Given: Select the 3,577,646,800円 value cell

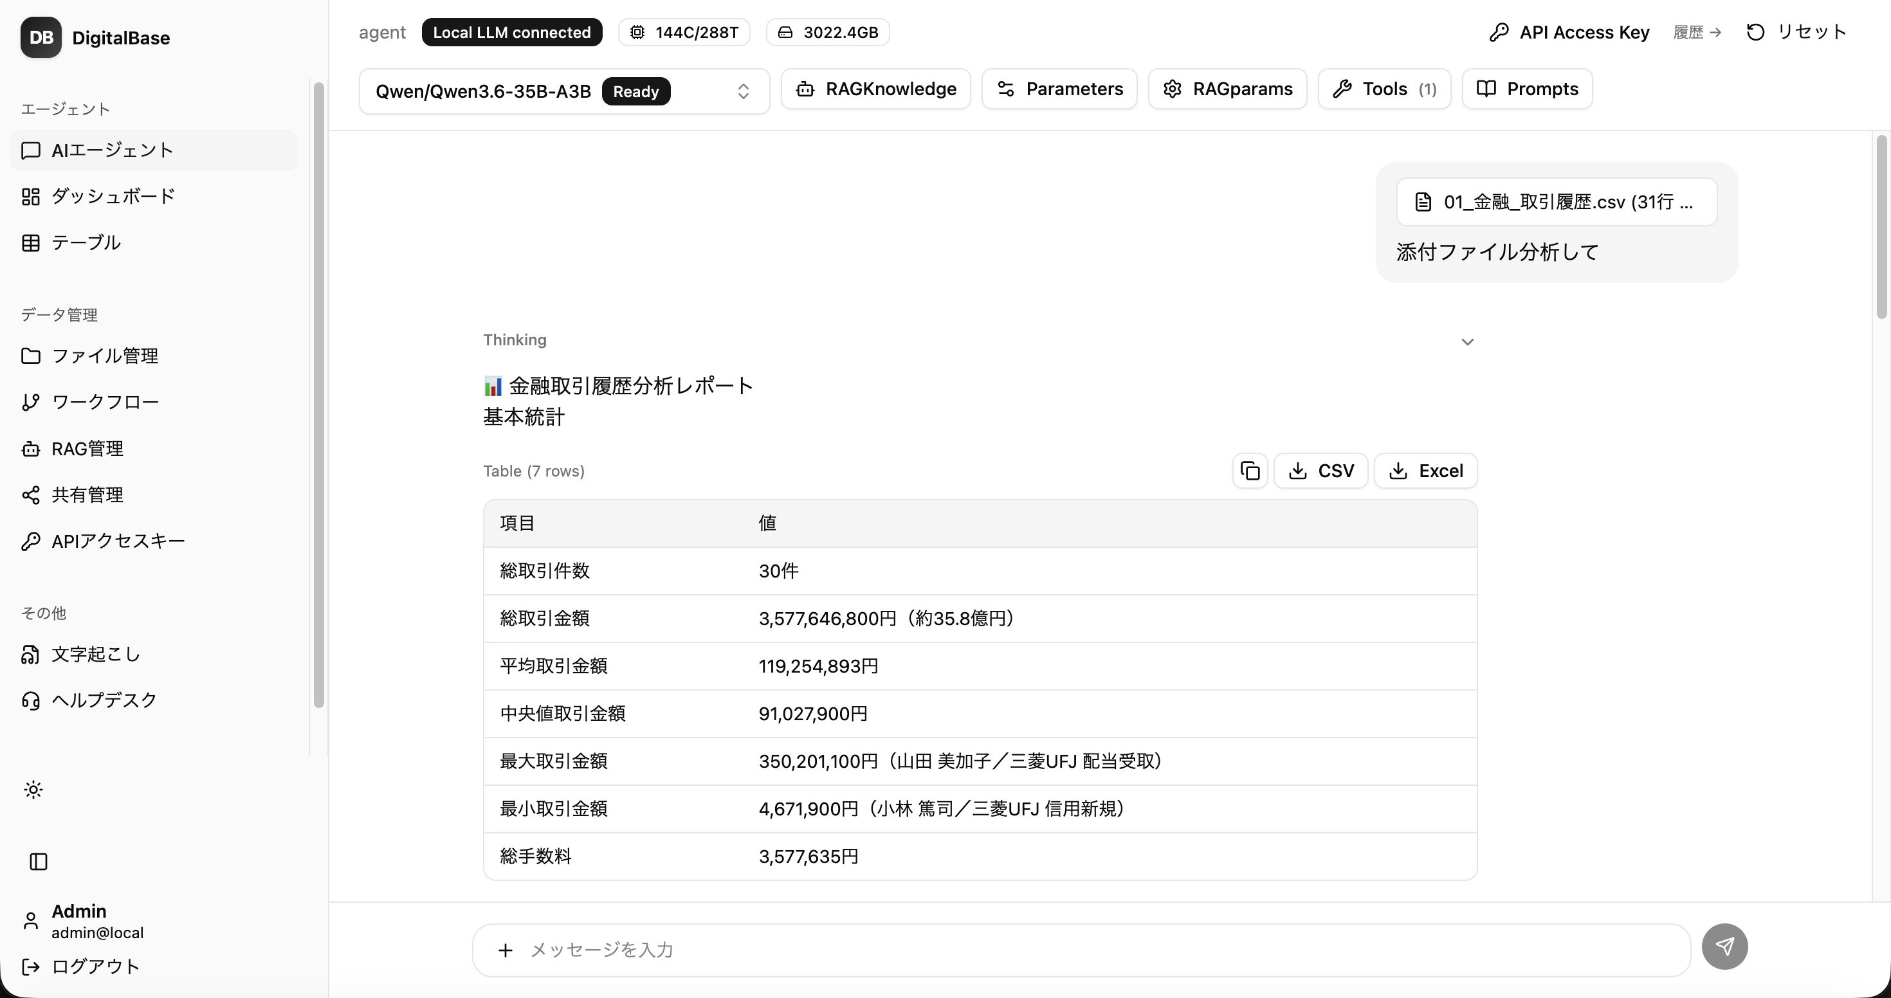Looking at the screenshot, I should pyautogui.click(x=886, y=619).
